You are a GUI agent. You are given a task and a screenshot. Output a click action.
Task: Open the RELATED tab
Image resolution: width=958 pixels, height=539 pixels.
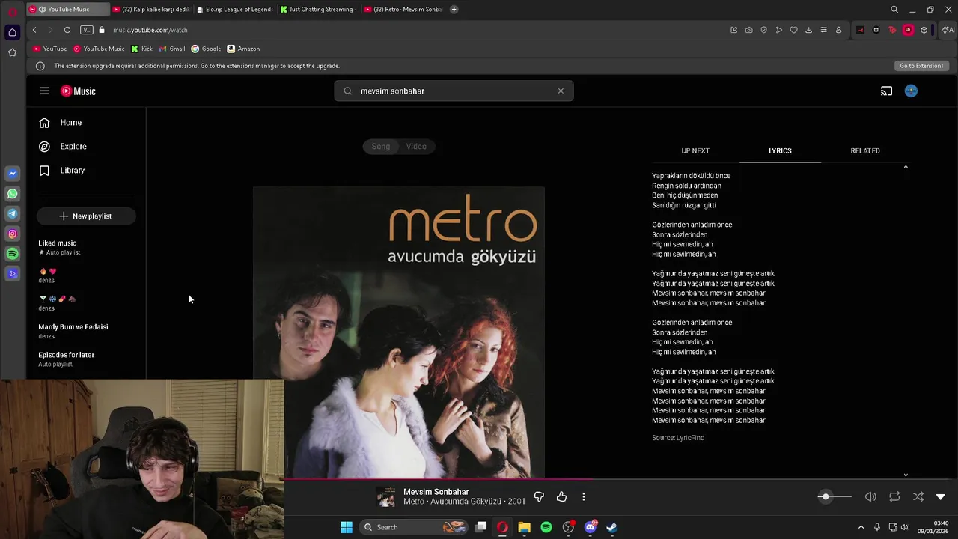click(x=865, y=150)
